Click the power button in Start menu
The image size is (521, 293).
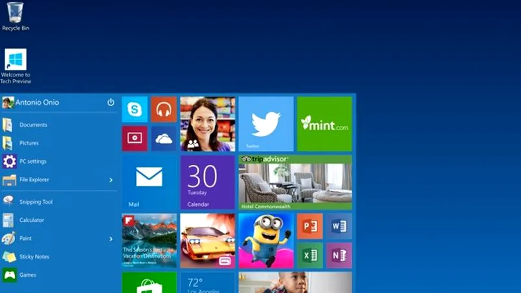tap(111, 102)
